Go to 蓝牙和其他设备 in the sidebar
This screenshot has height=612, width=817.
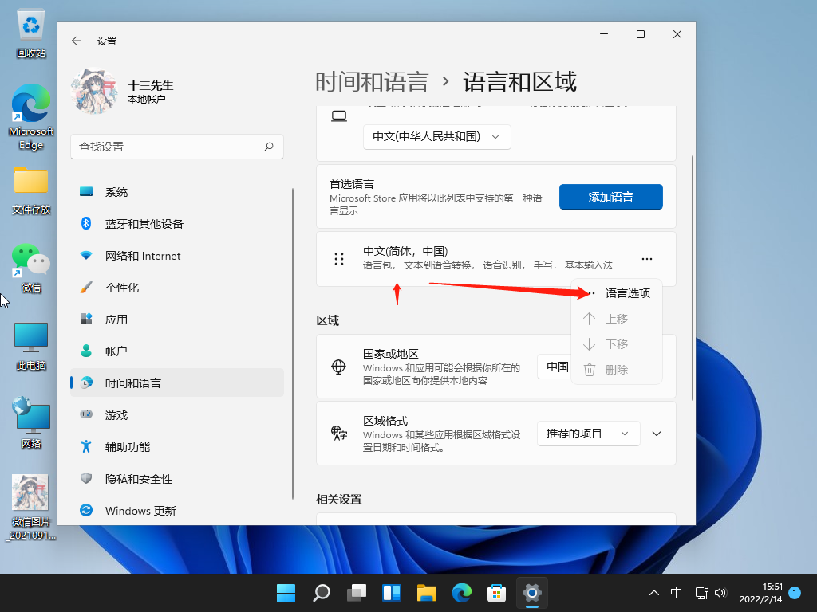click(144, 224)
